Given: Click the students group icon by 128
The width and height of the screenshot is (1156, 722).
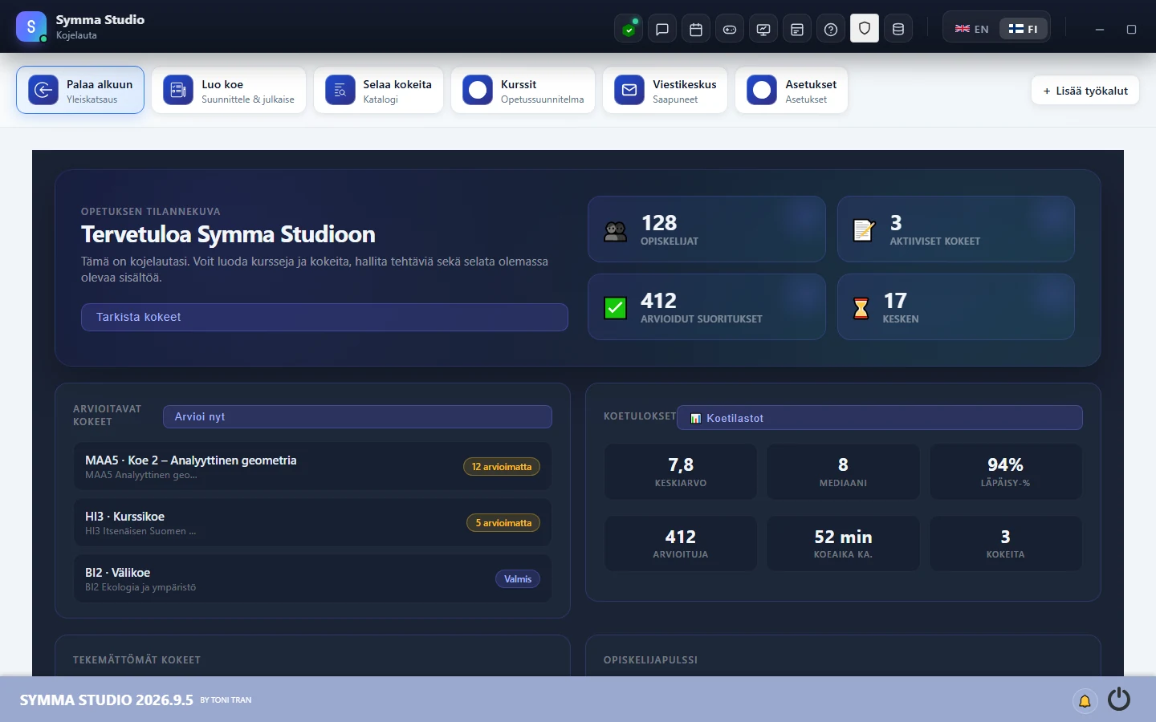Looking at the screenshot, I should tap(616, 231).
